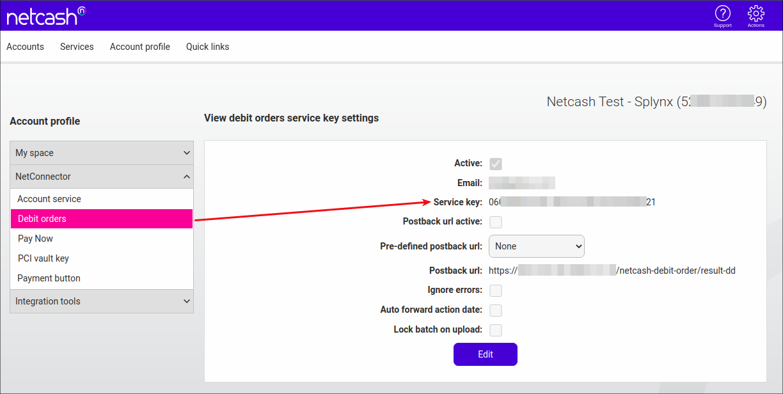Image resolution: width=783 pixels, height=394 pixels.
Task: Open the Quick links menu
Action: coord(207,46)
